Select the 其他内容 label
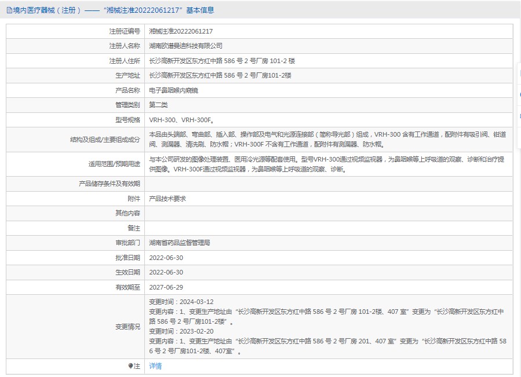521x377 pixels. click(x=127, y=213)
